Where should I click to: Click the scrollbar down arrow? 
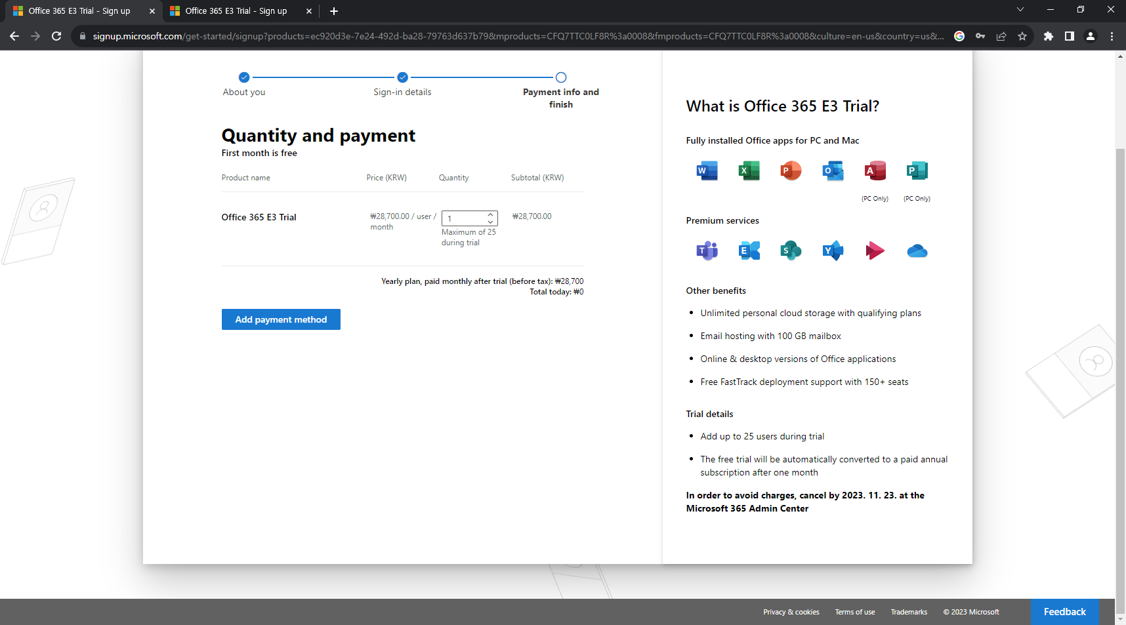pos(1120,619)
